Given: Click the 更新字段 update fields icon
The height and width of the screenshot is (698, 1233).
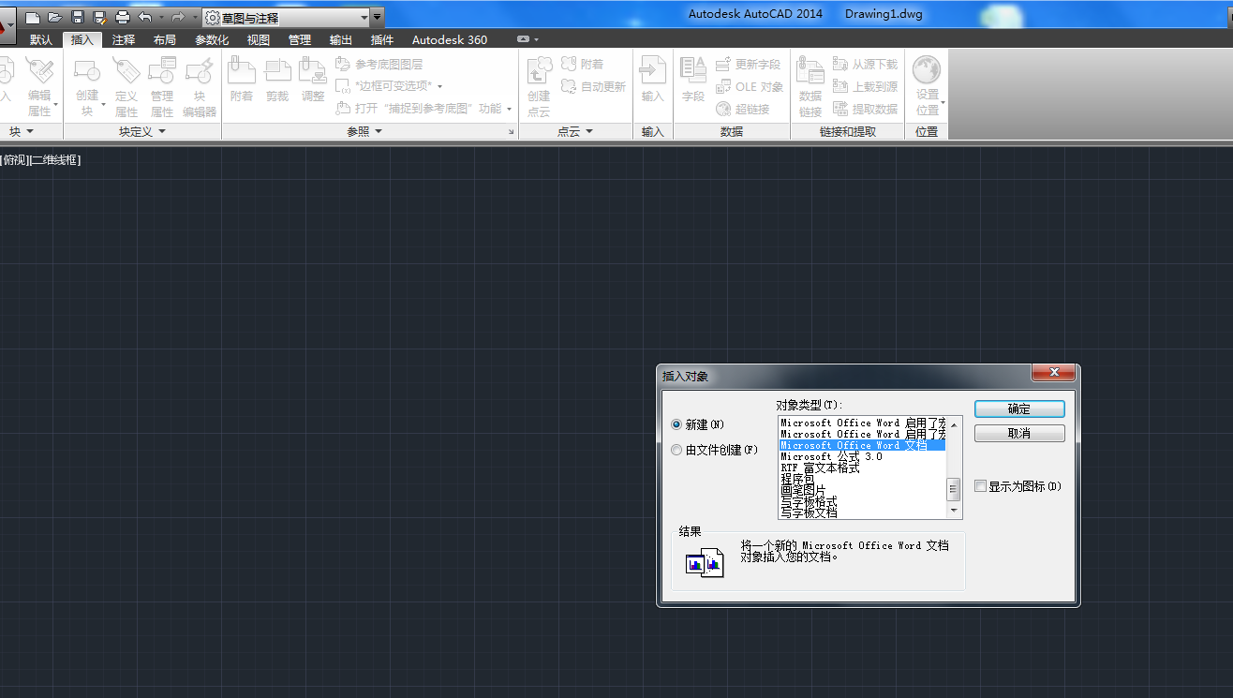Looking at the screenshot, I should pyautogui.click(x=723, y=64).
